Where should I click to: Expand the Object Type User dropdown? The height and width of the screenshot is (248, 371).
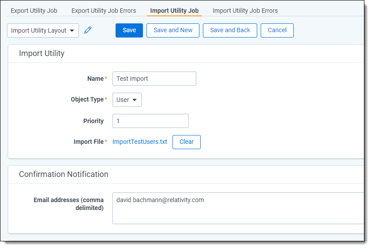(127, 100)
